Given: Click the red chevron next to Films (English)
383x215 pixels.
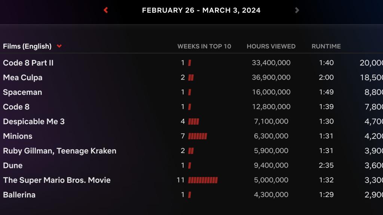Looking at the screenshot, I should point(59,46).
